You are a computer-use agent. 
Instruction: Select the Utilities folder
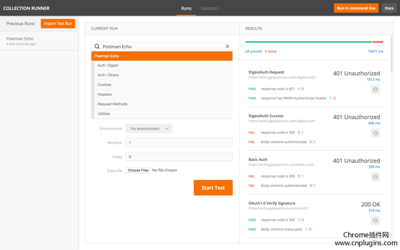(x=163, y=114)
